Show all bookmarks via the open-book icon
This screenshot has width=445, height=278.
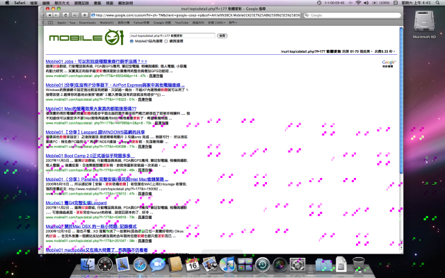coord(50,23)
